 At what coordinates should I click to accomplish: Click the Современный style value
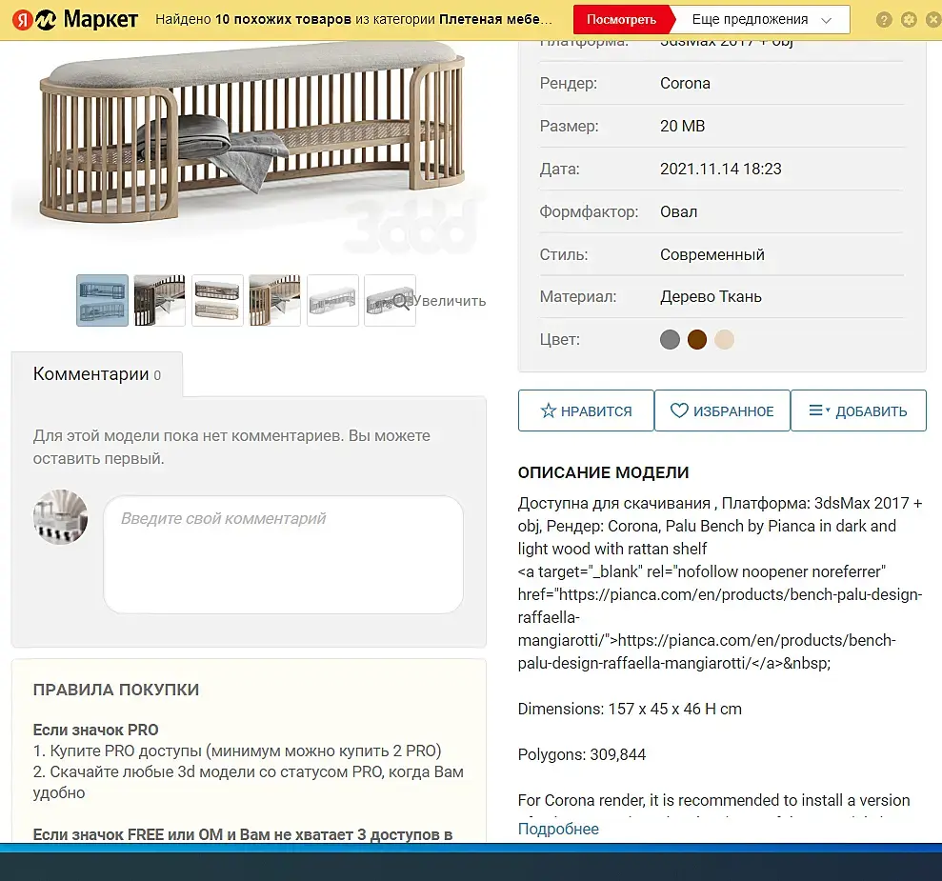[x=712, y=254]
